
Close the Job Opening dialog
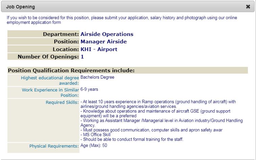pos(248,7)
